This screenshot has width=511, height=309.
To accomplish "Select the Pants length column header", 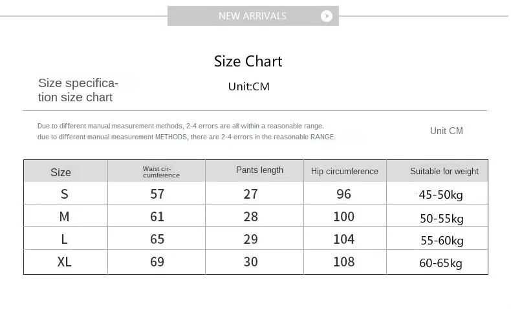I will click(x=259, y=170).
